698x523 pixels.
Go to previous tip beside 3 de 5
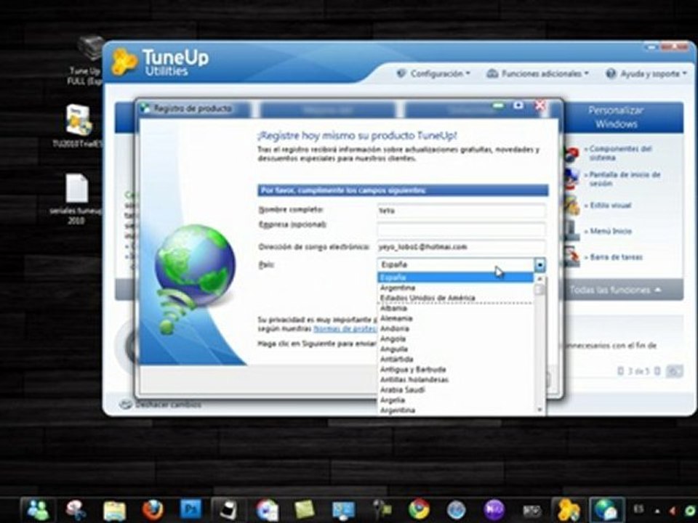coord(620,370)
